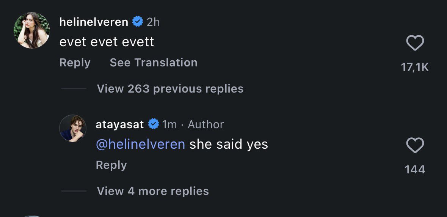
Task: Open helinelveren username link
Action: pyautogui.click(x=94, y=22)
